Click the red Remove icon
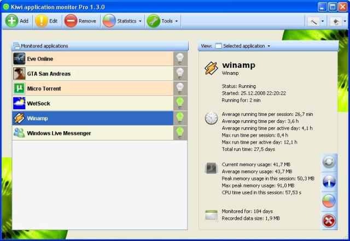Viewport: 350px width, 241px height. pos(71,21)
